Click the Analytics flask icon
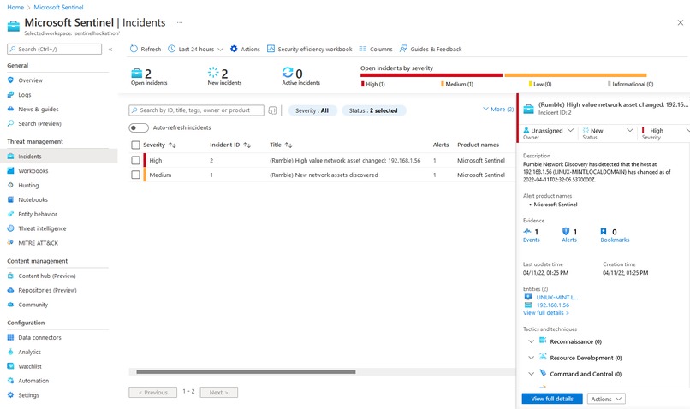690x409 pixels. pyautogui.click(x=10, y=352)
